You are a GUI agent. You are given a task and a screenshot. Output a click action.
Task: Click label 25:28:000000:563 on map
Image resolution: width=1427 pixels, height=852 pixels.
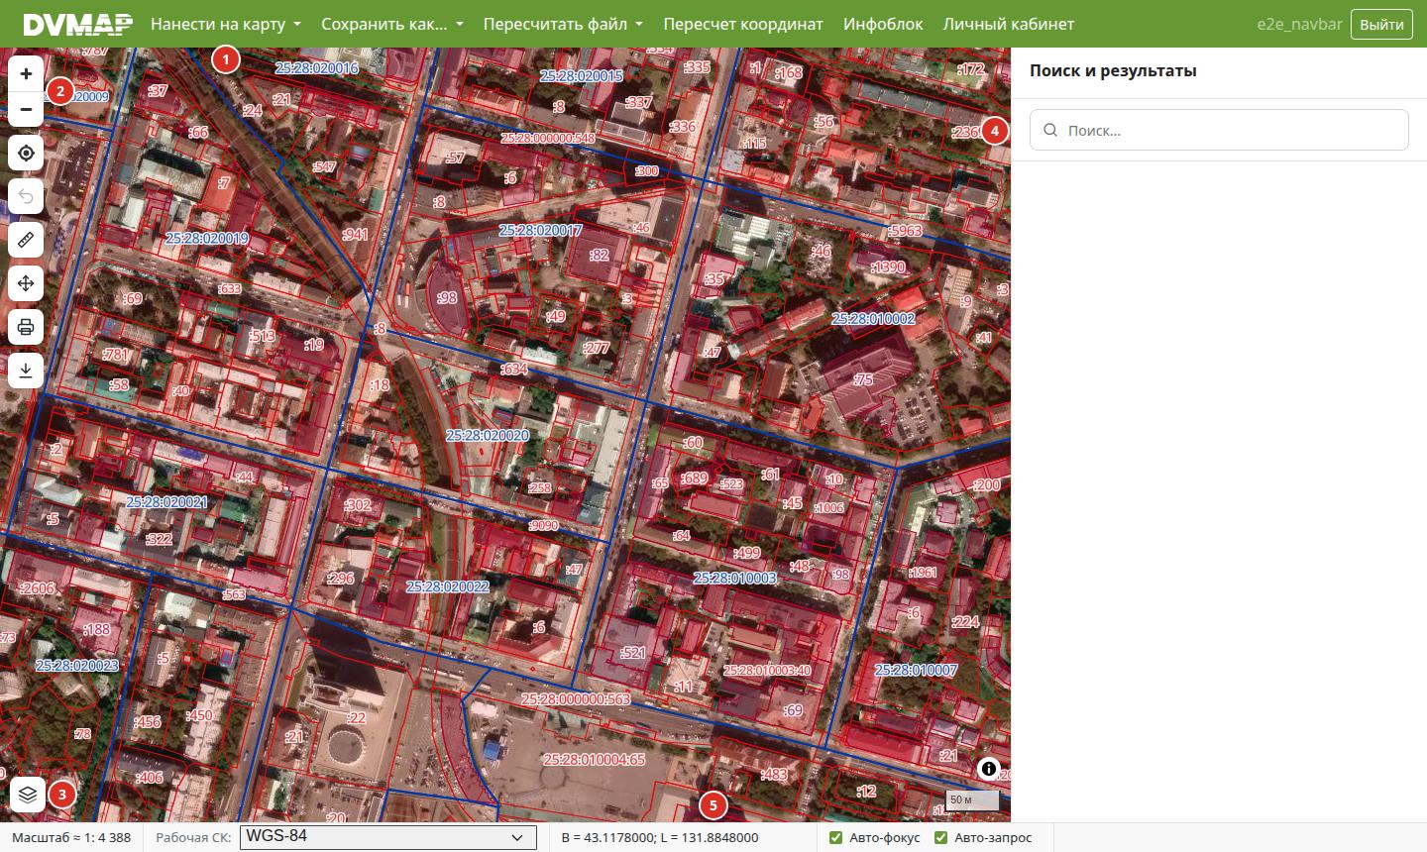point(576,698)
